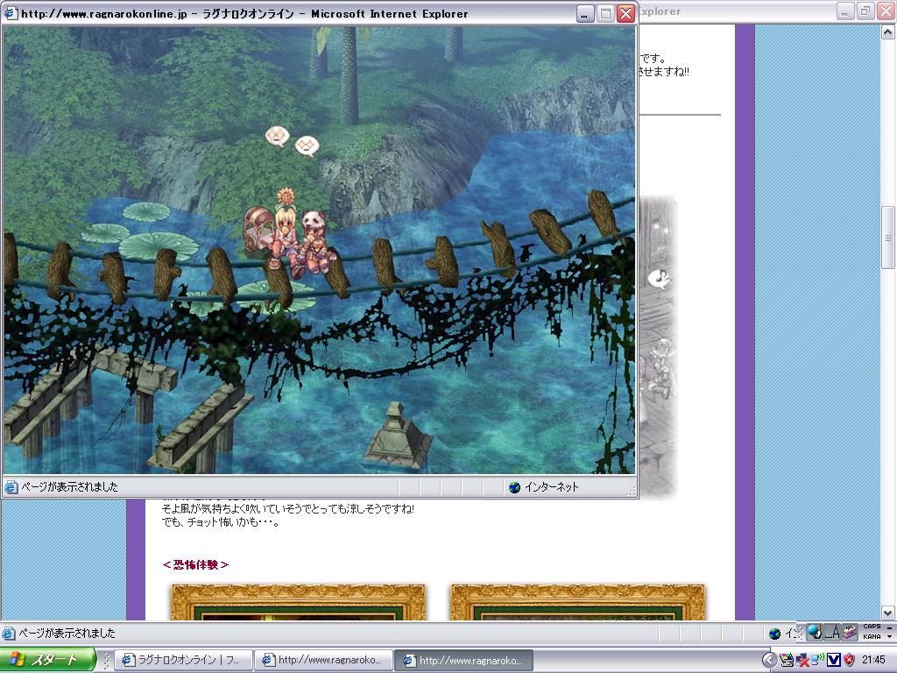Click the taskbar clock showing 21:45

point(873,661)
